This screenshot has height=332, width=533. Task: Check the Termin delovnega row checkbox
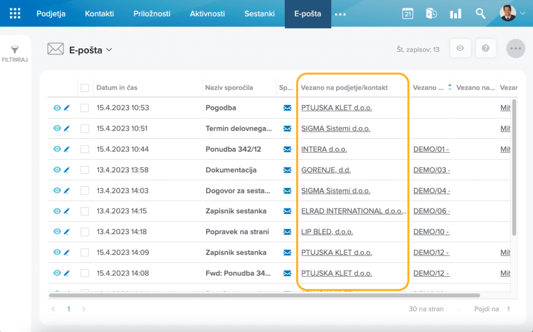85,129
